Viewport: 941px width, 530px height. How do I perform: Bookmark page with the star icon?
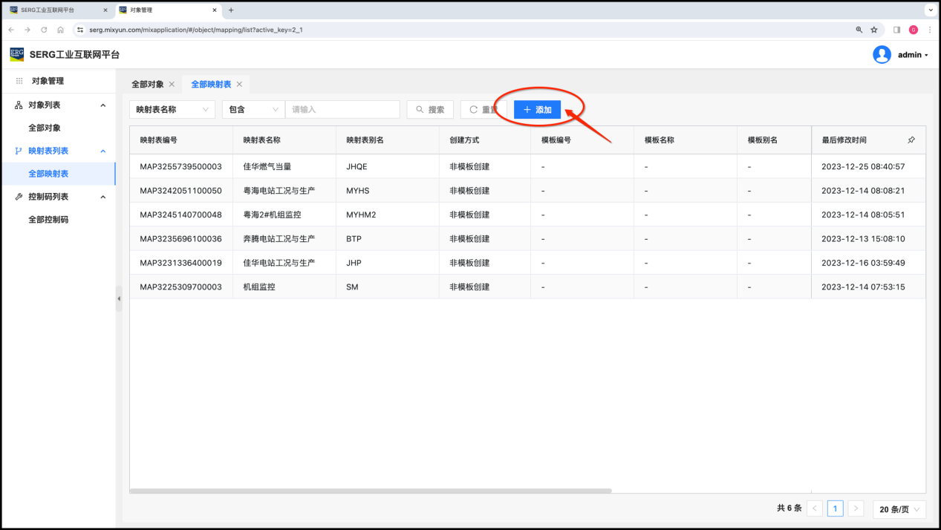(874, 30)
